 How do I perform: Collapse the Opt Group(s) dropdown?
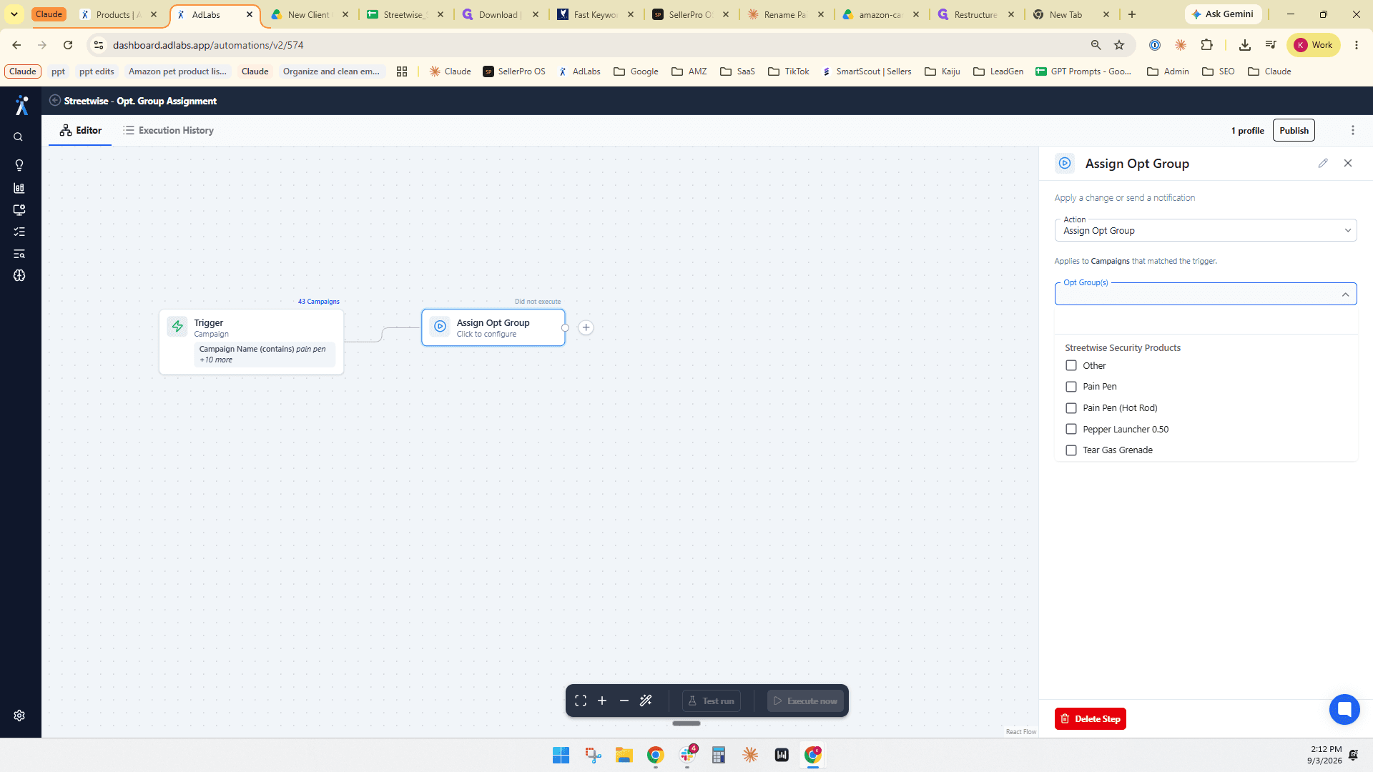(1345, 295)
